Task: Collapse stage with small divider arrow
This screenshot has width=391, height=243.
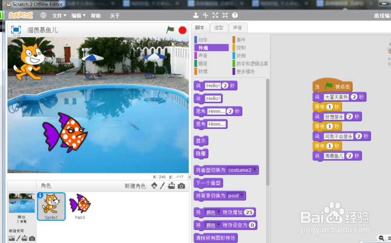Action: pos(189,177)
